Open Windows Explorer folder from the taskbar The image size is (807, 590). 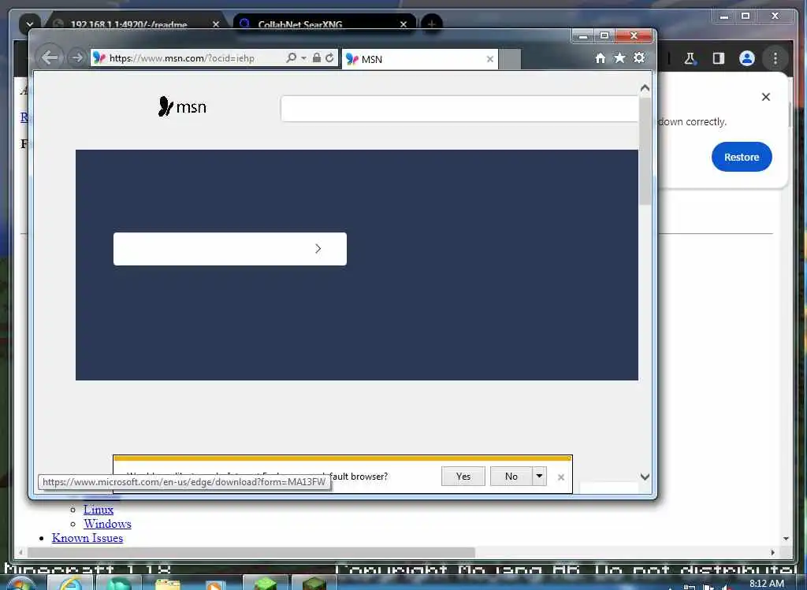click(x=167, y=584)
